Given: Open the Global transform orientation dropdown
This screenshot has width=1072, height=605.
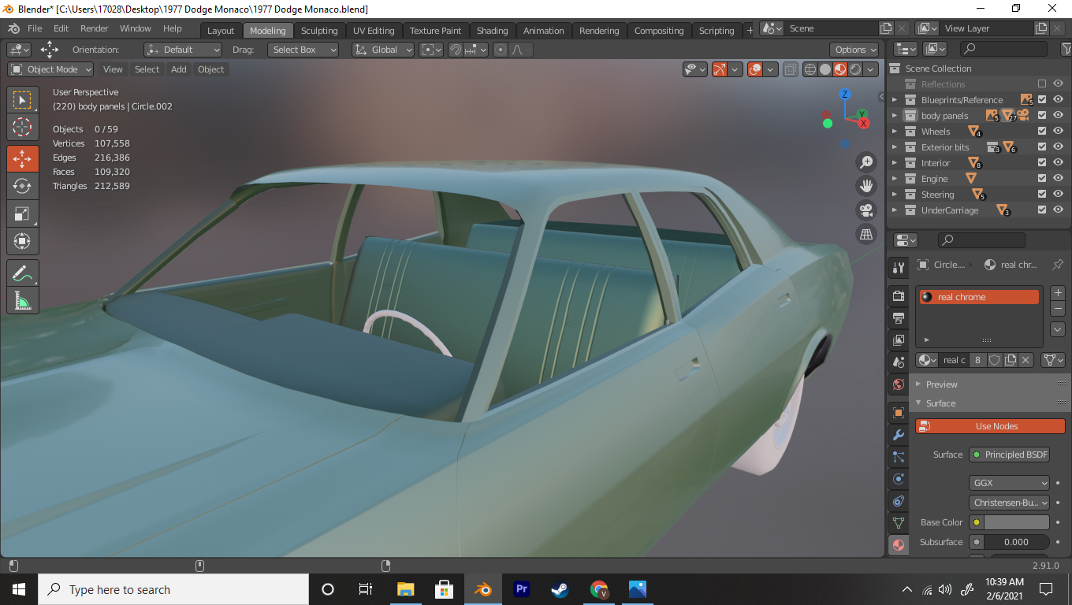Looking at the screenshot, I should [383, 50].
